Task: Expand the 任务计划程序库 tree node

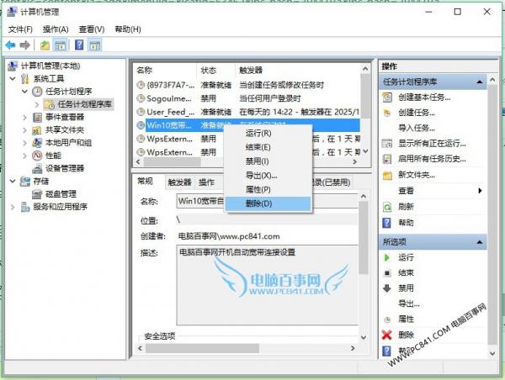Action: [37, 104]
